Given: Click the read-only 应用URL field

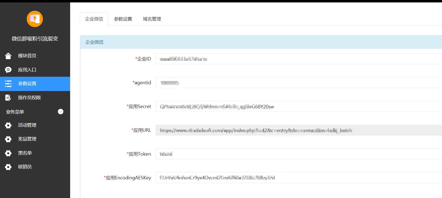Looking at the screenshot, I should pyautogui.click(x=299, y=130).
